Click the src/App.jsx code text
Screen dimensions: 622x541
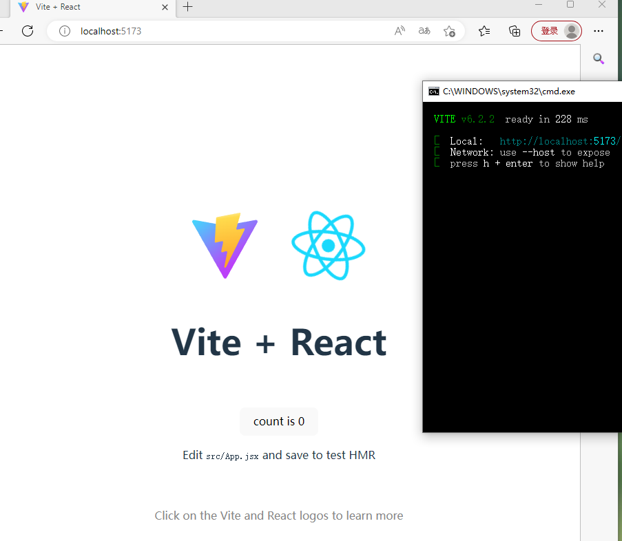click(232, 456)
